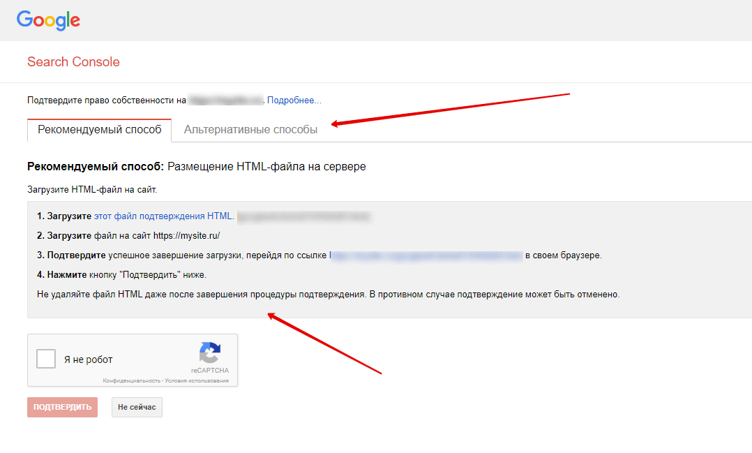Image resolution: width=752 pixels, height=453 pixels.
Task: Switch to "Альтернативные способы" tab
Action: [250, 130]
